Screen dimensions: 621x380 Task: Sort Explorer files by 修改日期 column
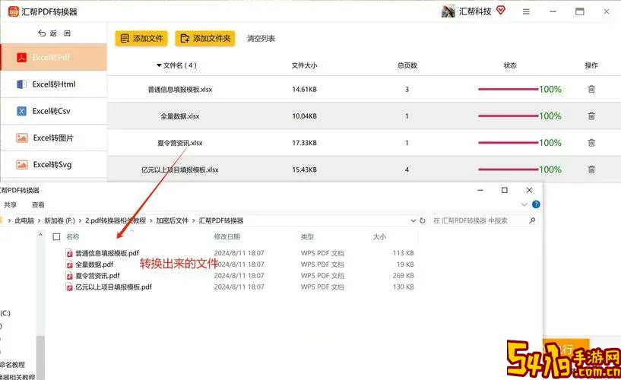(227, 236)
